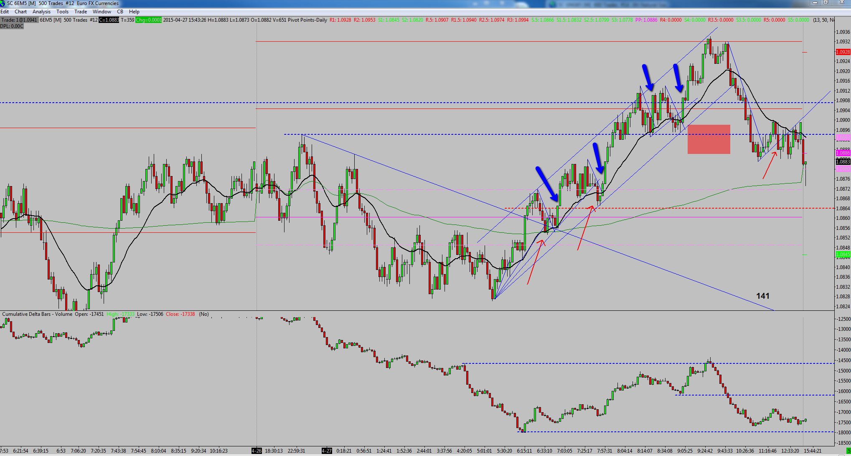851x456 pixels.
Task: Open the Tools menu
Action: coord(62,12)
